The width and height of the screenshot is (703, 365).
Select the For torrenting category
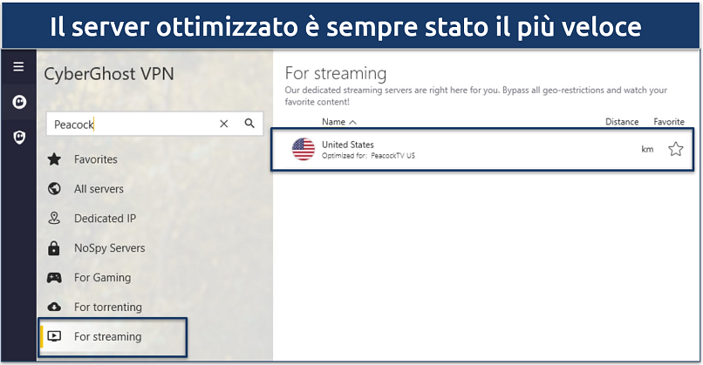point(108,308)
